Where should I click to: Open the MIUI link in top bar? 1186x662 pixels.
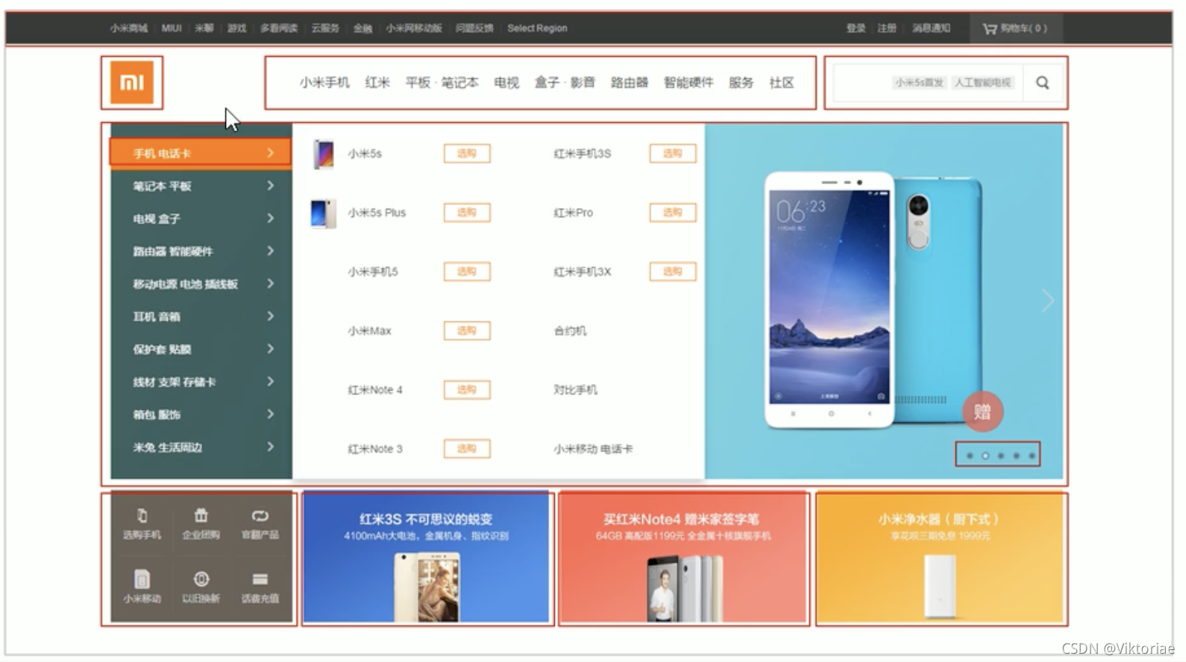[x=172, y=28]
